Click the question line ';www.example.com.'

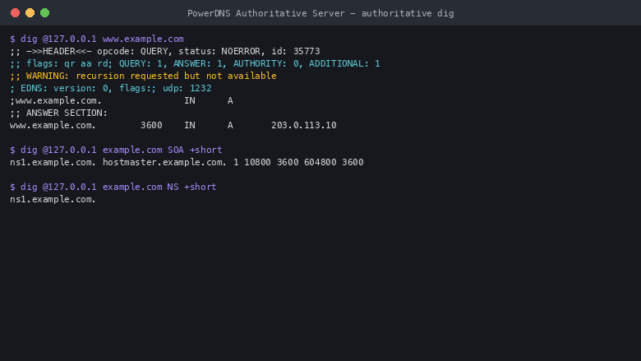point(122,100)
